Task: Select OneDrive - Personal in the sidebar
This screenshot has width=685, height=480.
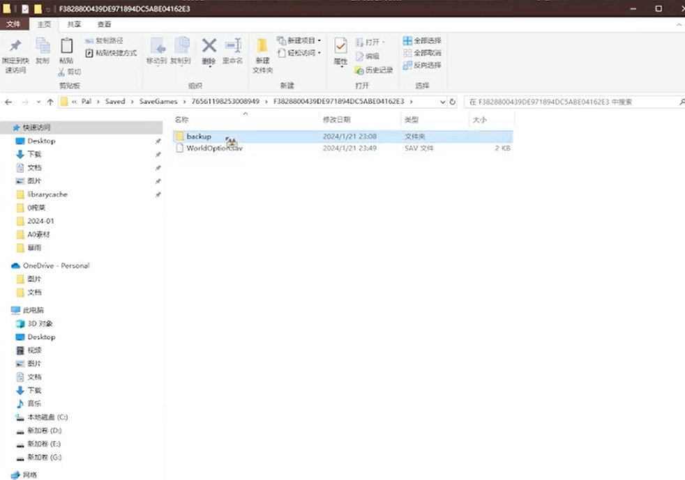Action: click(x=56, y=265)
